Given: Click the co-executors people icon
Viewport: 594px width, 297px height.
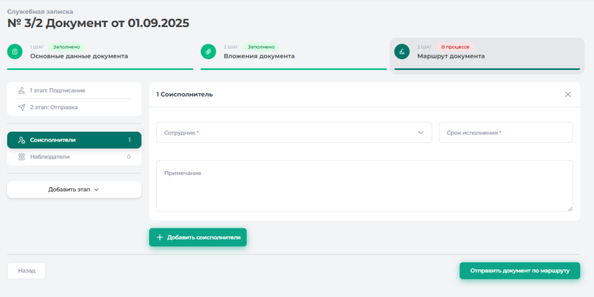Looking at the screenshot, I should [22, 140].
